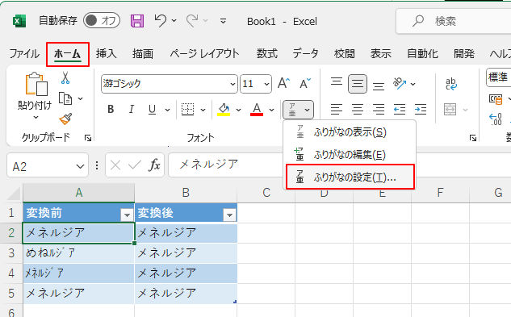
Task: Open the 自動化 tab
Action: 423,54
